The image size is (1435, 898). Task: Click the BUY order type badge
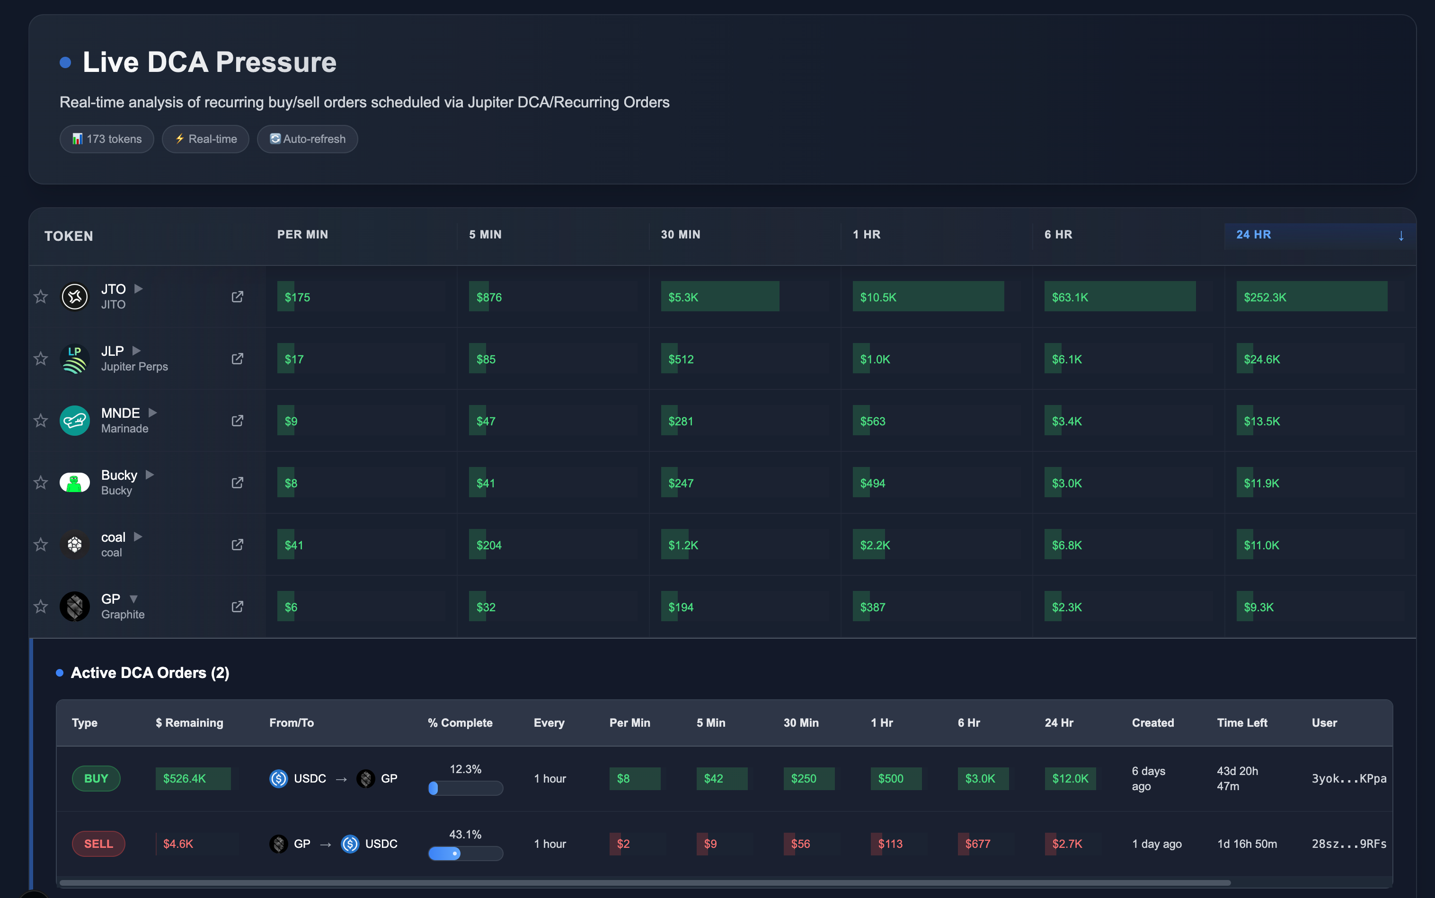click(96, 779)
